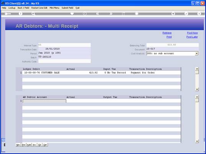Expand the Cost Analysis dropdown
Viewport: 206px width, 154px height.
coord(197,54)
